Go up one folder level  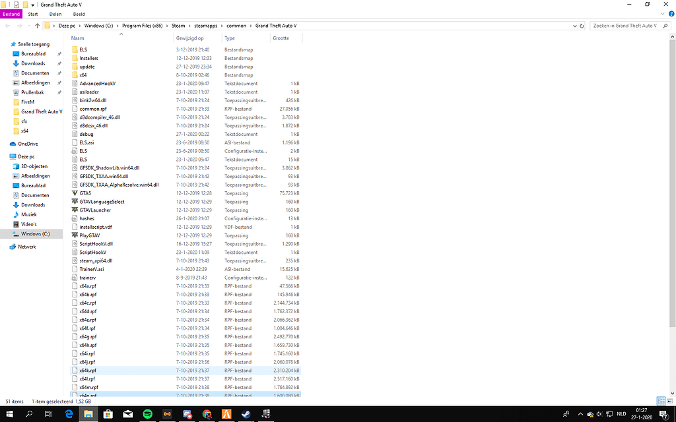[x=37, y=26]
